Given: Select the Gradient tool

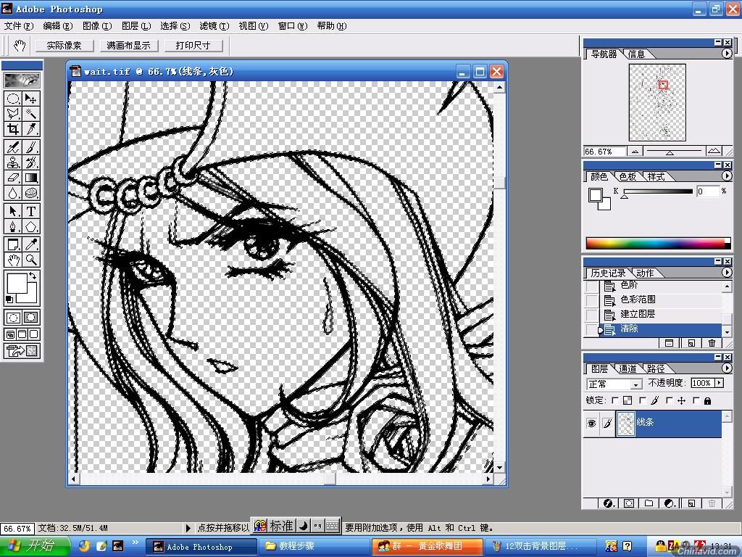Looking at the screenshot, I should (31, 178).
